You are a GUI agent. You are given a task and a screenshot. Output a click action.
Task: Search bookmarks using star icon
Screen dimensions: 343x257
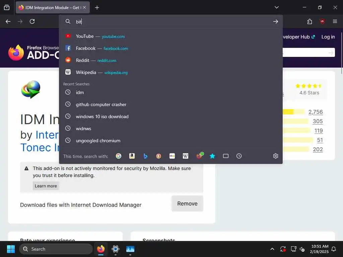pos(212,156)
